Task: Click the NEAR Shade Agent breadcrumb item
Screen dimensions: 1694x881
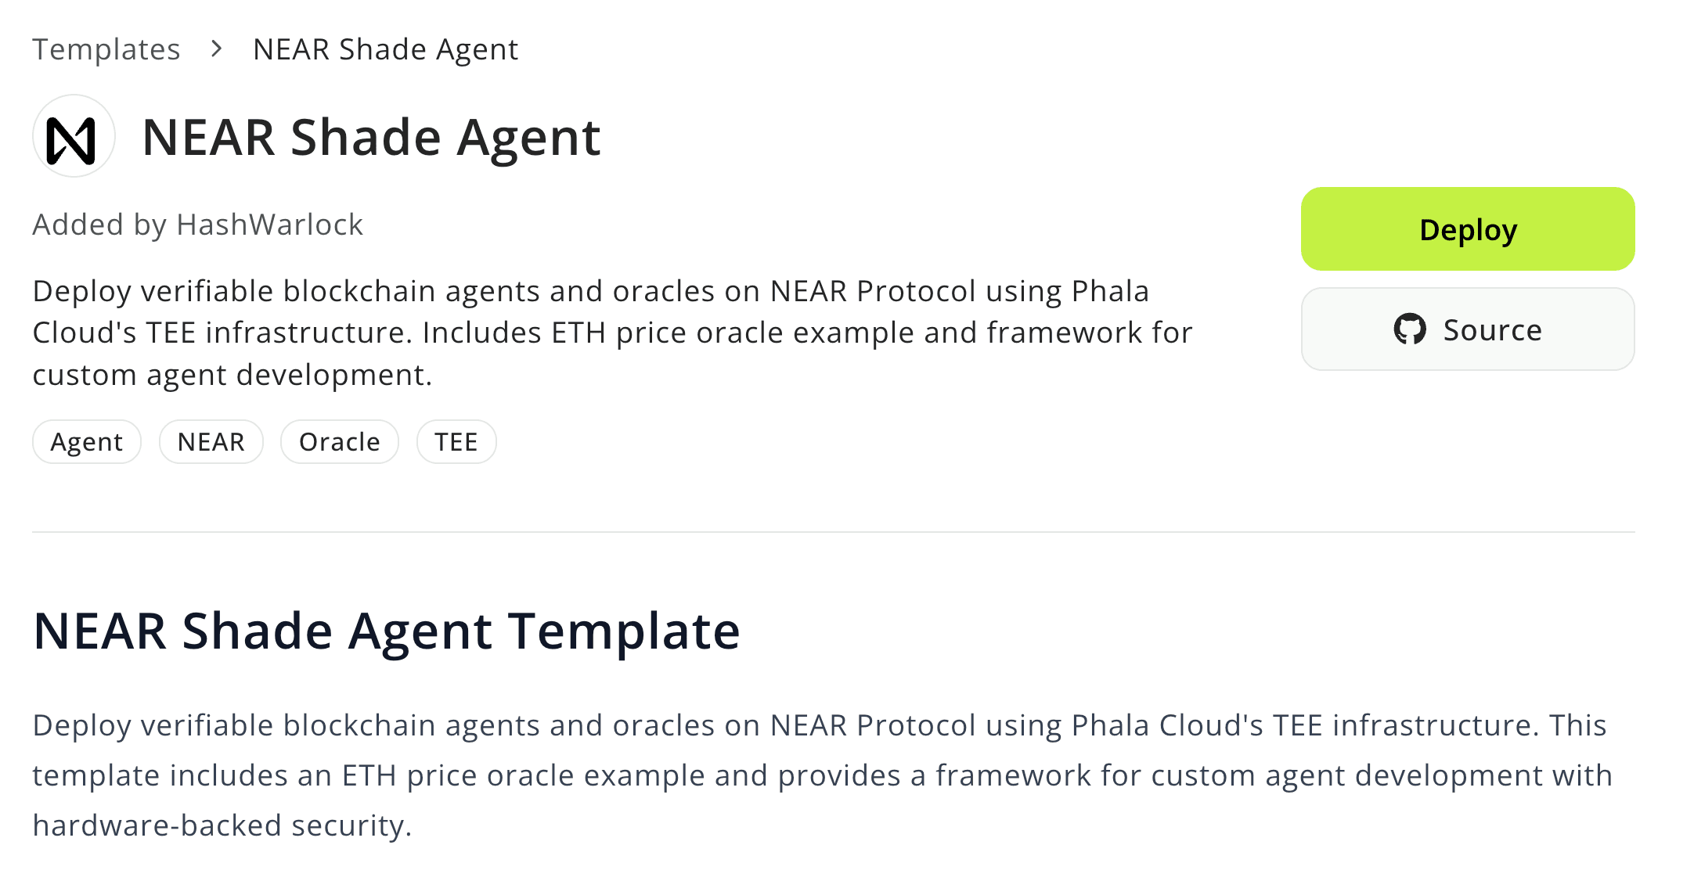Action: (385, 49)
